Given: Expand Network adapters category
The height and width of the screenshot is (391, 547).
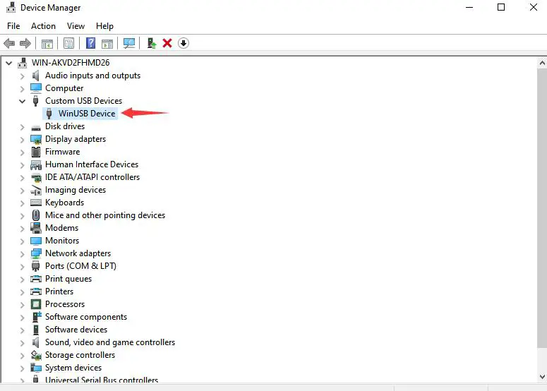Looking at the screenshot, I should [x=22, y=254].
